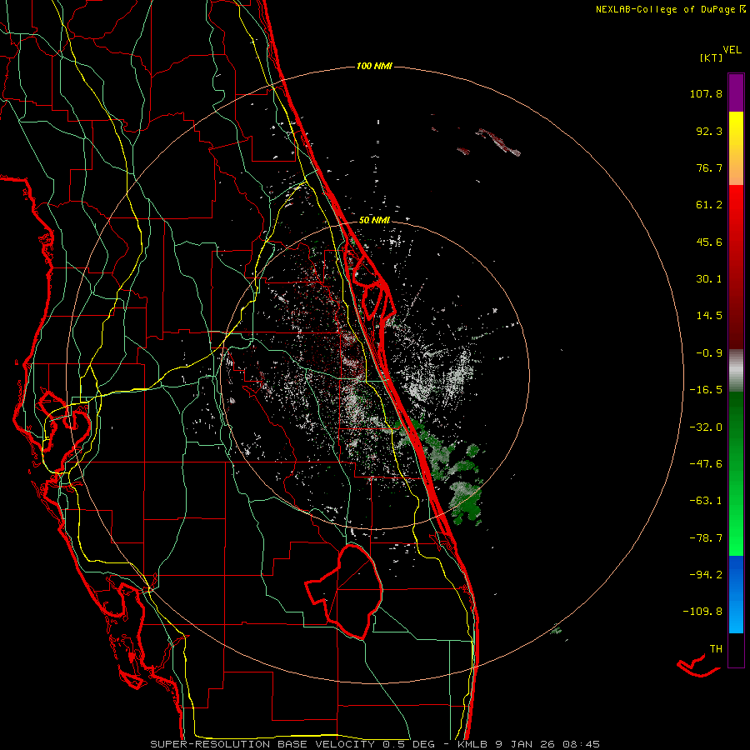Click the VEL legend title

click(732, 50)
